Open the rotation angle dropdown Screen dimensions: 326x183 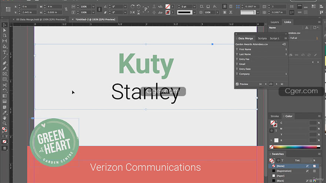(125, 7)
